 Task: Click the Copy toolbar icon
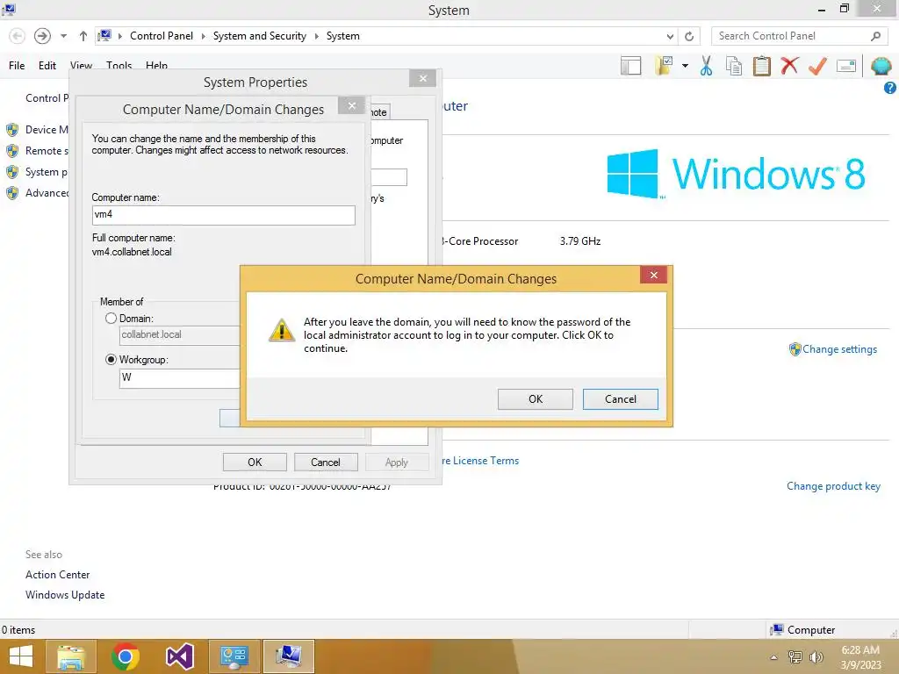click(734, 66)
